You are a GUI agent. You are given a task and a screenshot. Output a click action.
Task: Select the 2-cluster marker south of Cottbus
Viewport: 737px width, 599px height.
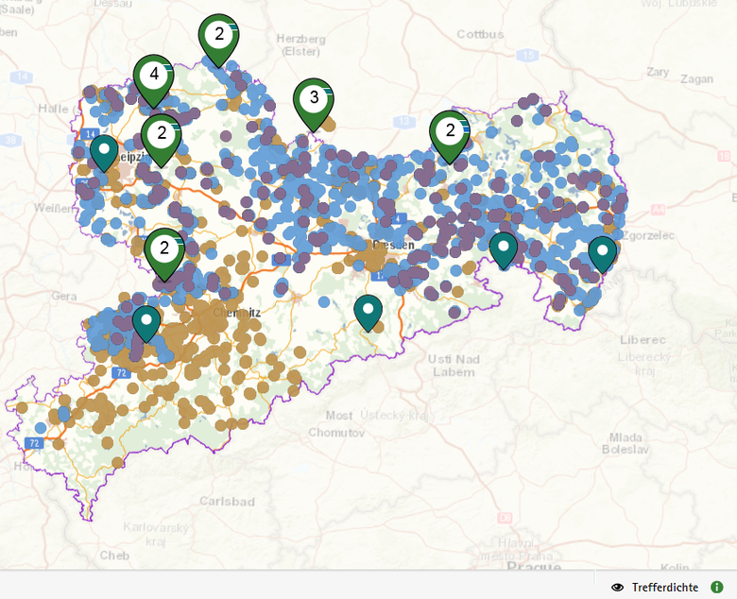[450, 132]
